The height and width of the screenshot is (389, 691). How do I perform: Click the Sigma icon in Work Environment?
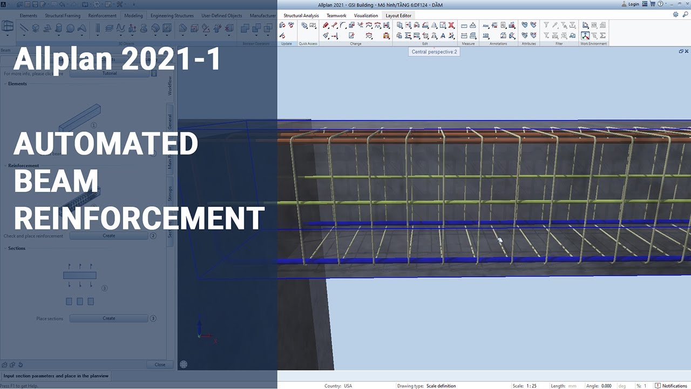pos(602,36)
